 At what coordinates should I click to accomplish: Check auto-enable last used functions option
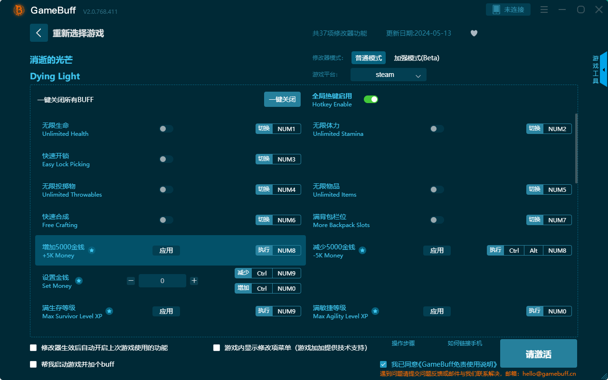point(33,348)
